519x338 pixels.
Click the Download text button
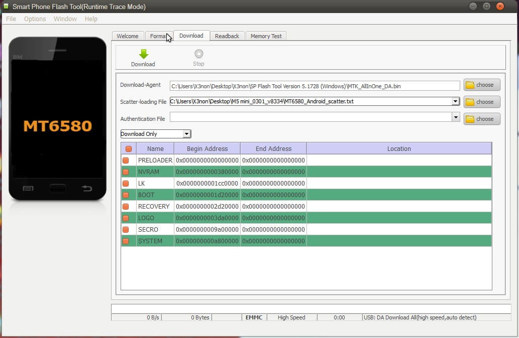click(x=143, y=64)
